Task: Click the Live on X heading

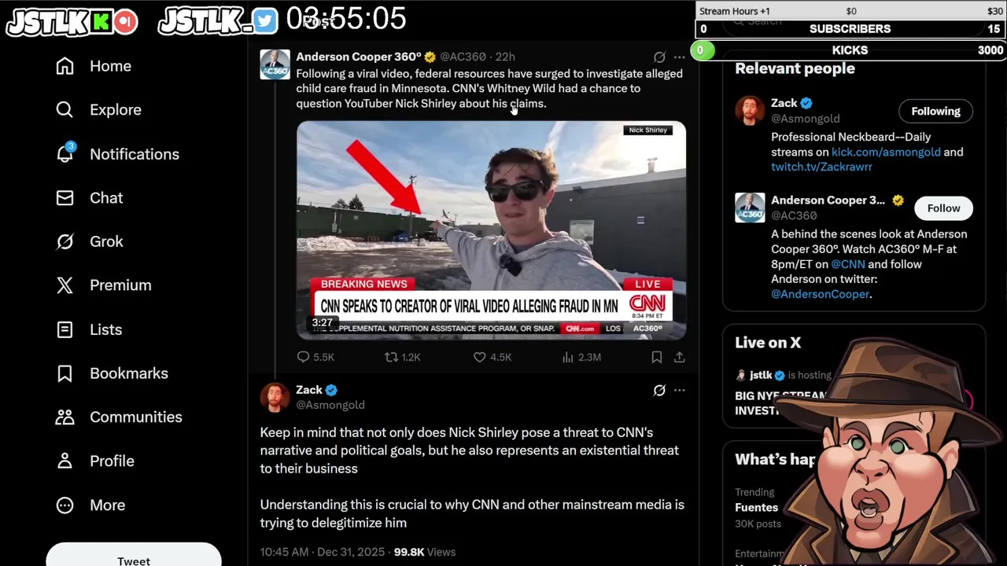Action: click(768, 343)
